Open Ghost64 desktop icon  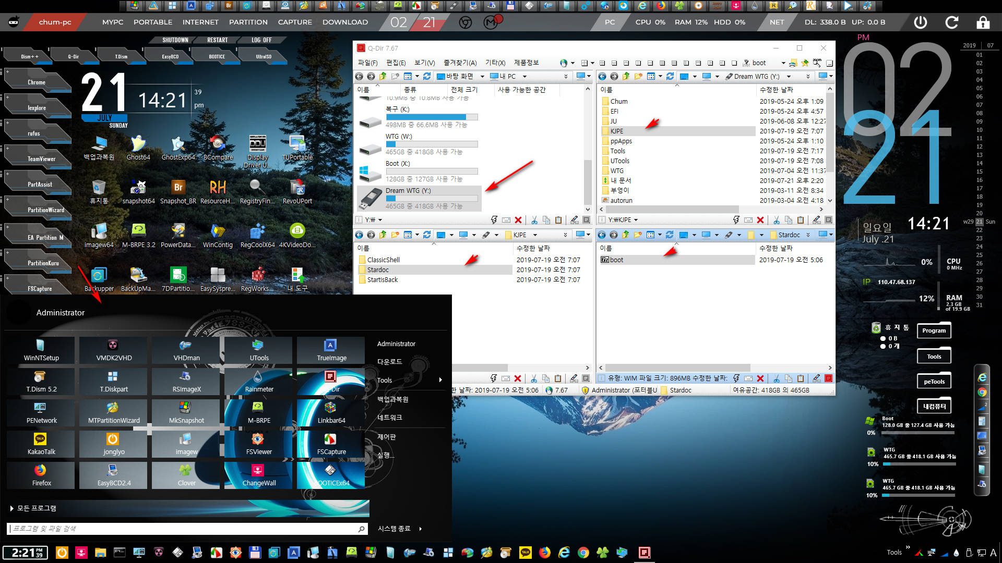pyautogui.click(x=138, y=148)
